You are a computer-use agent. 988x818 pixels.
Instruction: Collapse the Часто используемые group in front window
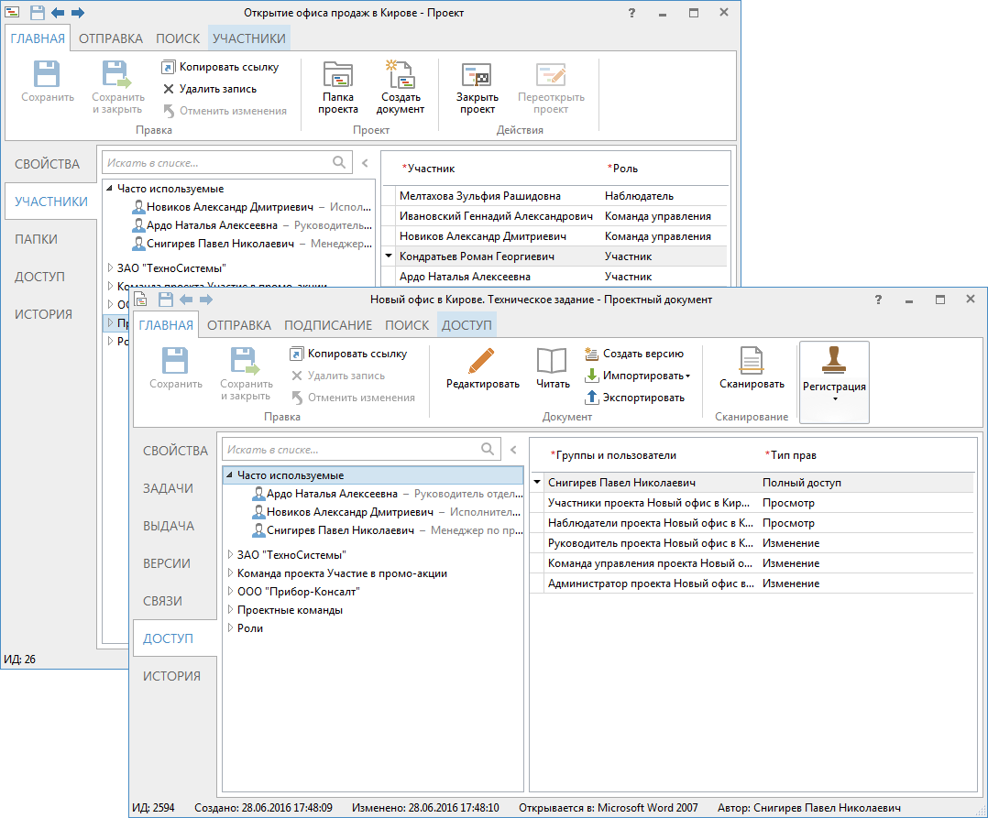(x=229, y=475)
